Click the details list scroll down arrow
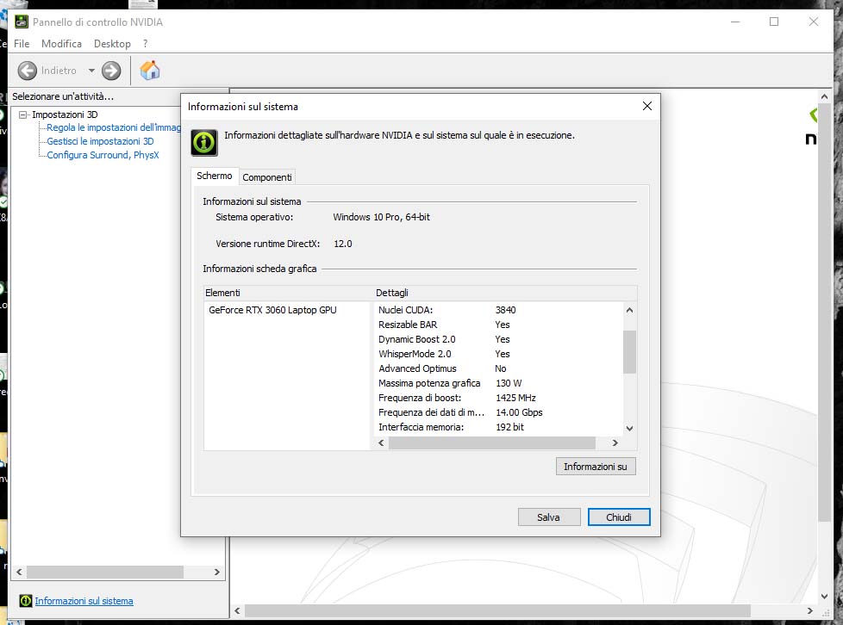The image size is (843, 625). 629,429
